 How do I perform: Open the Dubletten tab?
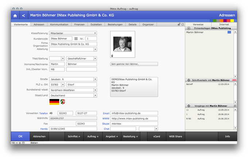pos(96,24)
